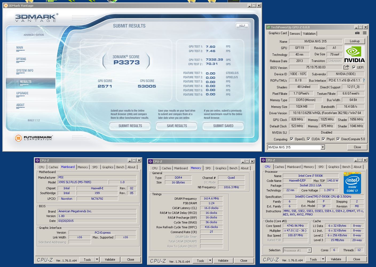Toggle the CUDA checkbox
The height and width of the screenshot is (267, 376).
(308, 139)
